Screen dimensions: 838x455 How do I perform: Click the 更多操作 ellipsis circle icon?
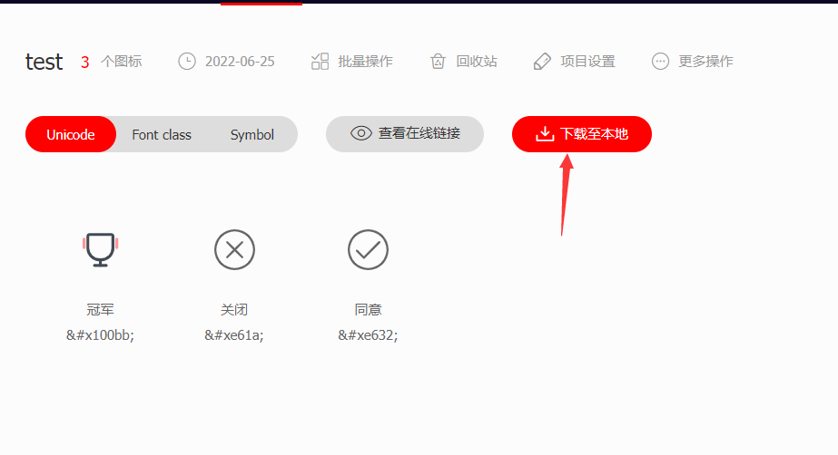tap(660, 62)
